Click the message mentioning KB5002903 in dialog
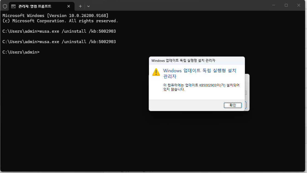This screenshot has height=173, width=307. [x=201, y=87]
